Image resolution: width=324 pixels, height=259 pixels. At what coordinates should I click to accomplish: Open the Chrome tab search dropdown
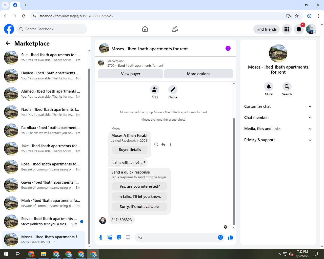point(5,5)
